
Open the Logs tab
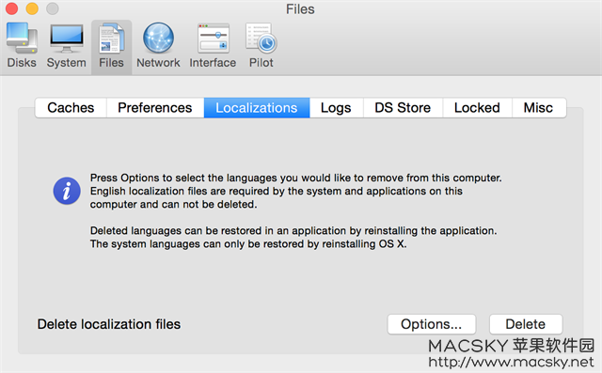(337, 108)
